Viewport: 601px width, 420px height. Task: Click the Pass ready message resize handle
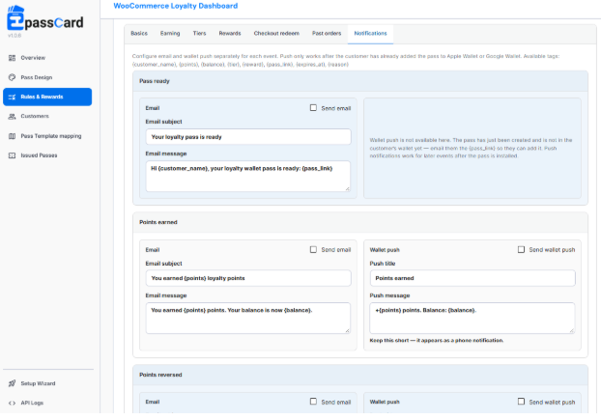coord(347,188)
